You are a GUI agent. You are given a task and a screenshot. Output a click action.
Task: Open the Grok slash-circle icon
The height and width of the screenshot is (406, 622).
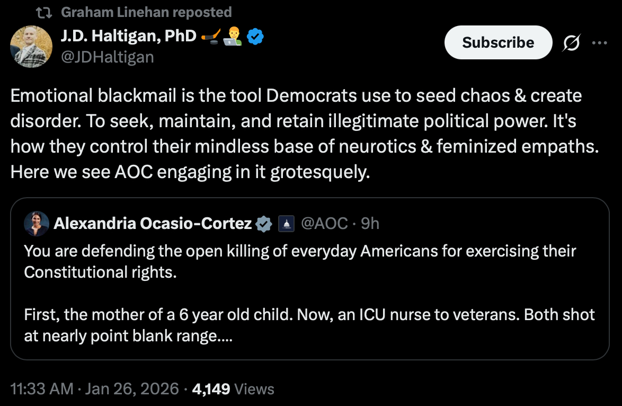[571, 43]
